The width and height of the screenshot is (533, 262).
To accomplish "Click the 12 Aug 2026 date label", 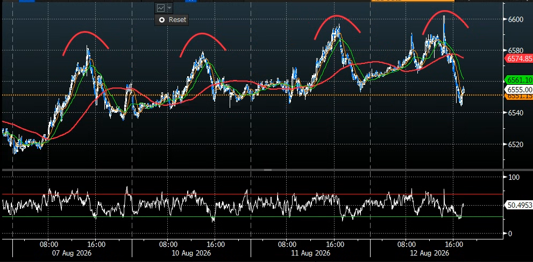I will (x=430, y=253).
